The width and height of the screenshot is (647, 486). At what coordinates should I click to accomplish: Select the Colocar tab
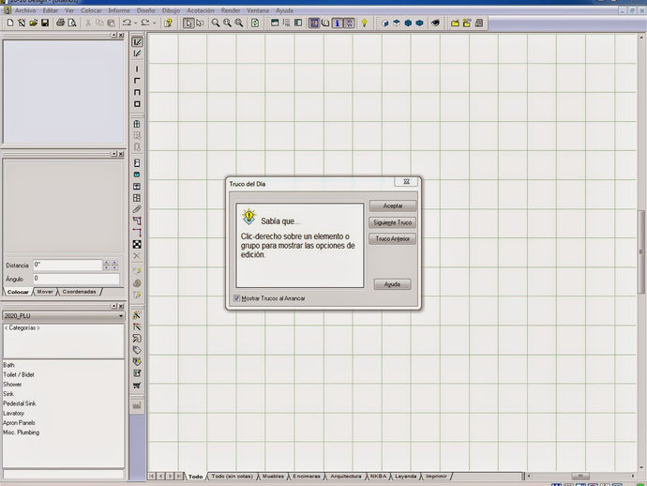18,292
